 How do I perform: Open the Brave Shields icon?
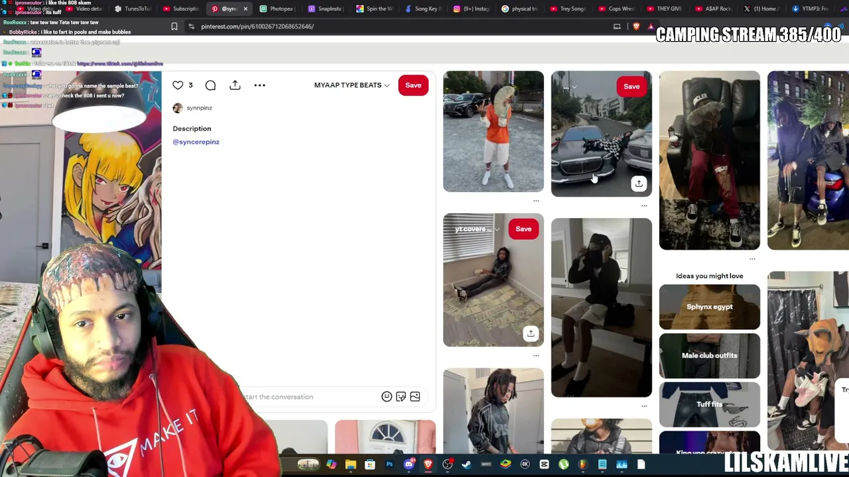[636, 26]
